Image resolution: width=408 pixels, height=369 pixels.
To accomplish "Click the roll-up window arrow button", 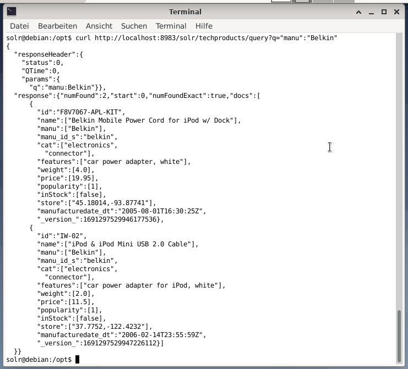I will pyautogui.click(x=358, y=12).
